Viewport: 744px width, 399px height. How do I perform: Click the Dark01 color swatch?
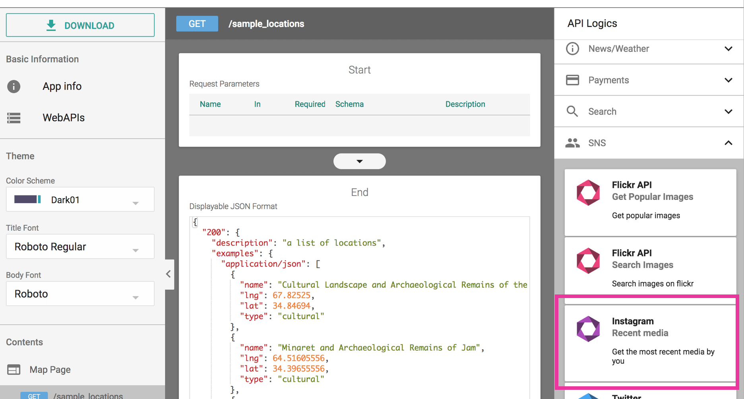[x=27, y=199]
